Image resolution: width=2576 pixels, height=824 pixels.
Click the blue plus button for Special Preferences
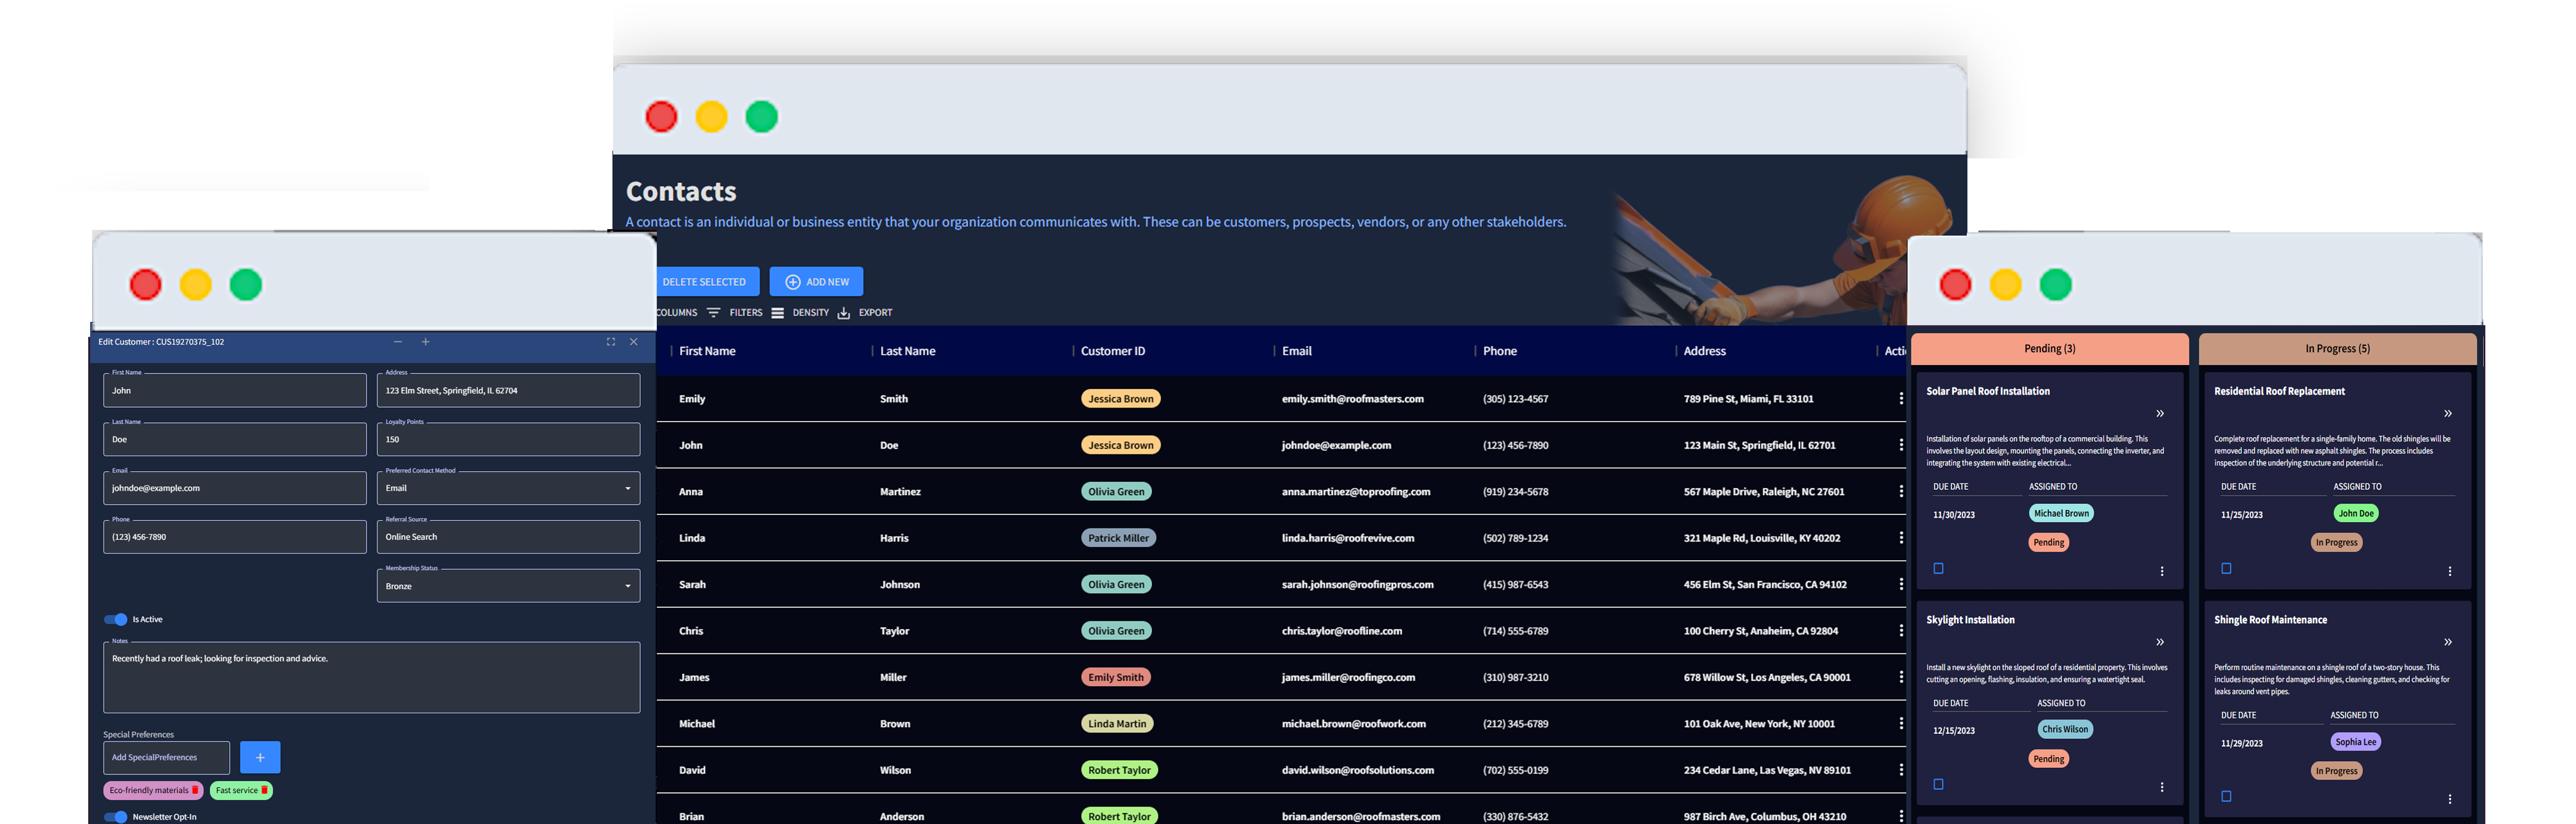tap(260, 757)
